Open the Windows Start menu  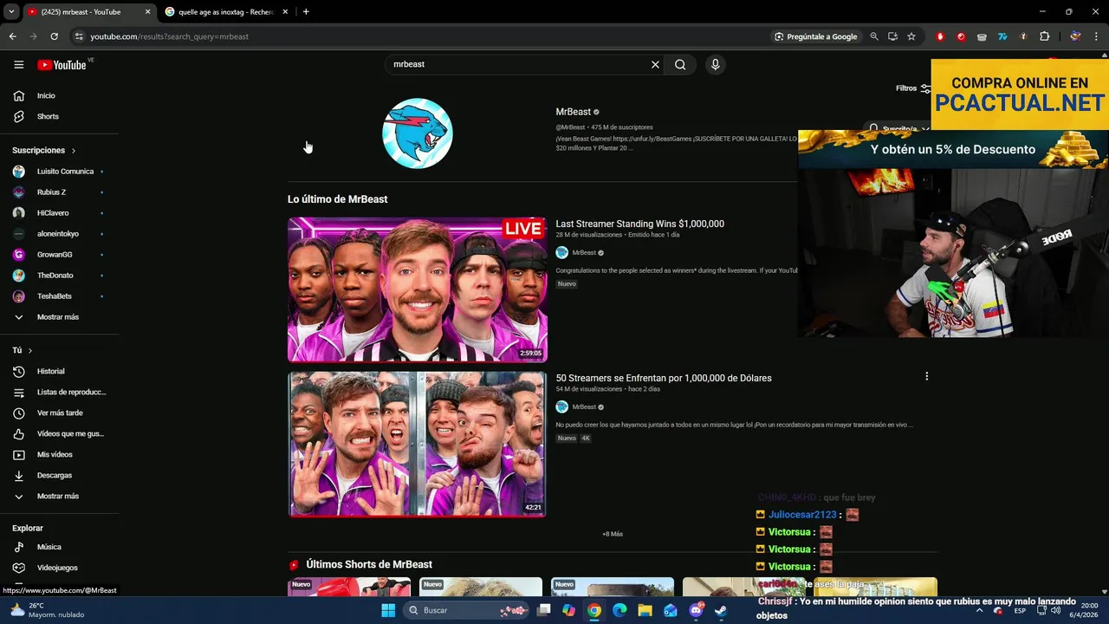387,610
